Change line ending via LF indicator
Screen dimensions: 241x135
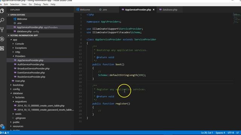click(238, 133)
